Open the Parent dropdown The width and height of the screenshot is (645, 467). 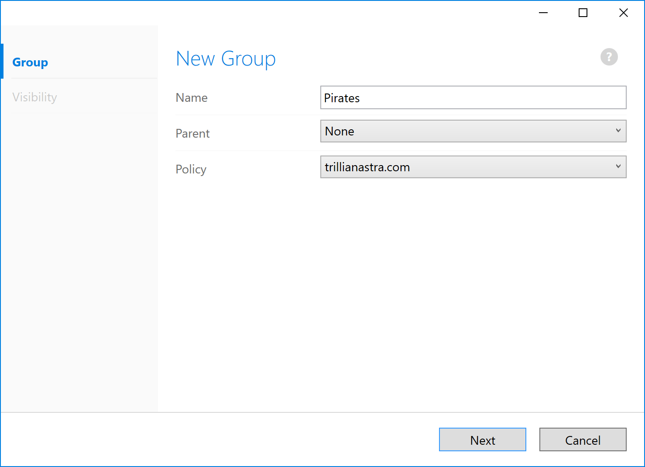click(x=473, y=131)
